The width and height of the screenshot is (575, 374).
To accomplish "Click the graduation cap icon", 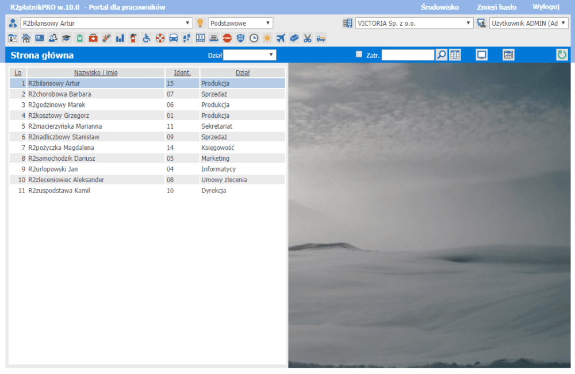I will coord(66,38).
